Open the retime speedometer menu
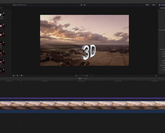 point(22,76)
